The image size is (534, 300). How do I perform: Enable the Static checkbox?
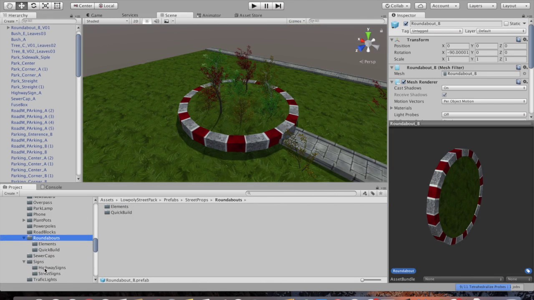pyautogui.click(x=506, y=24)
